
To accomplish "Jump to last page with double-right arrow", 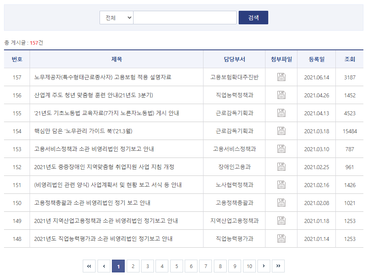I will (x=278, y=266).
